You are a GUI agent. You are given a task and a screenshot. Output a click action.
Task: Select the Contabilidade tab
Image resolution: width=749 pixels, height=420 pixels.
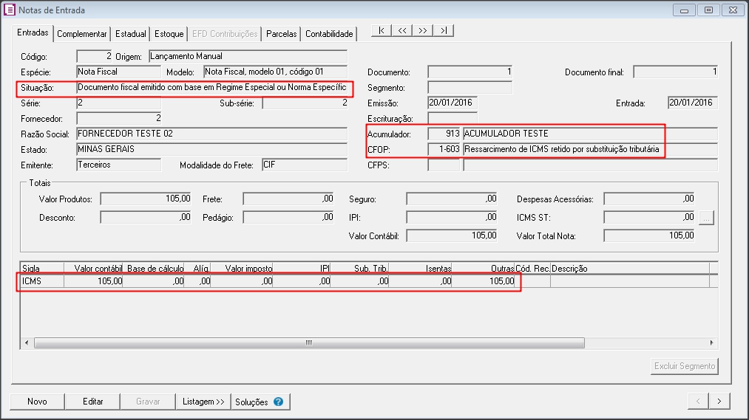(x=329, y=34)
